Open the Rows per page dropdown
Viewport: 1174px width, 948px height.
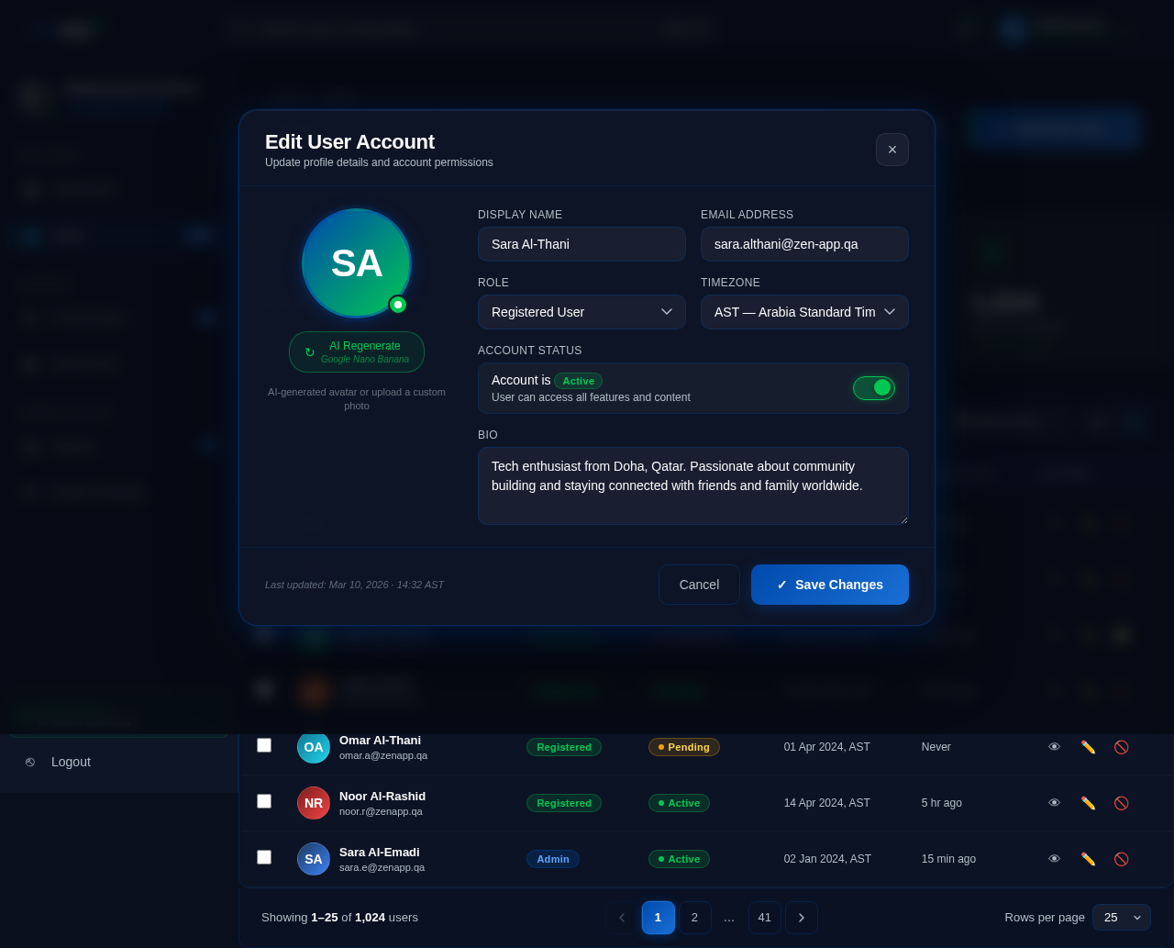[x=1120, y=917]
